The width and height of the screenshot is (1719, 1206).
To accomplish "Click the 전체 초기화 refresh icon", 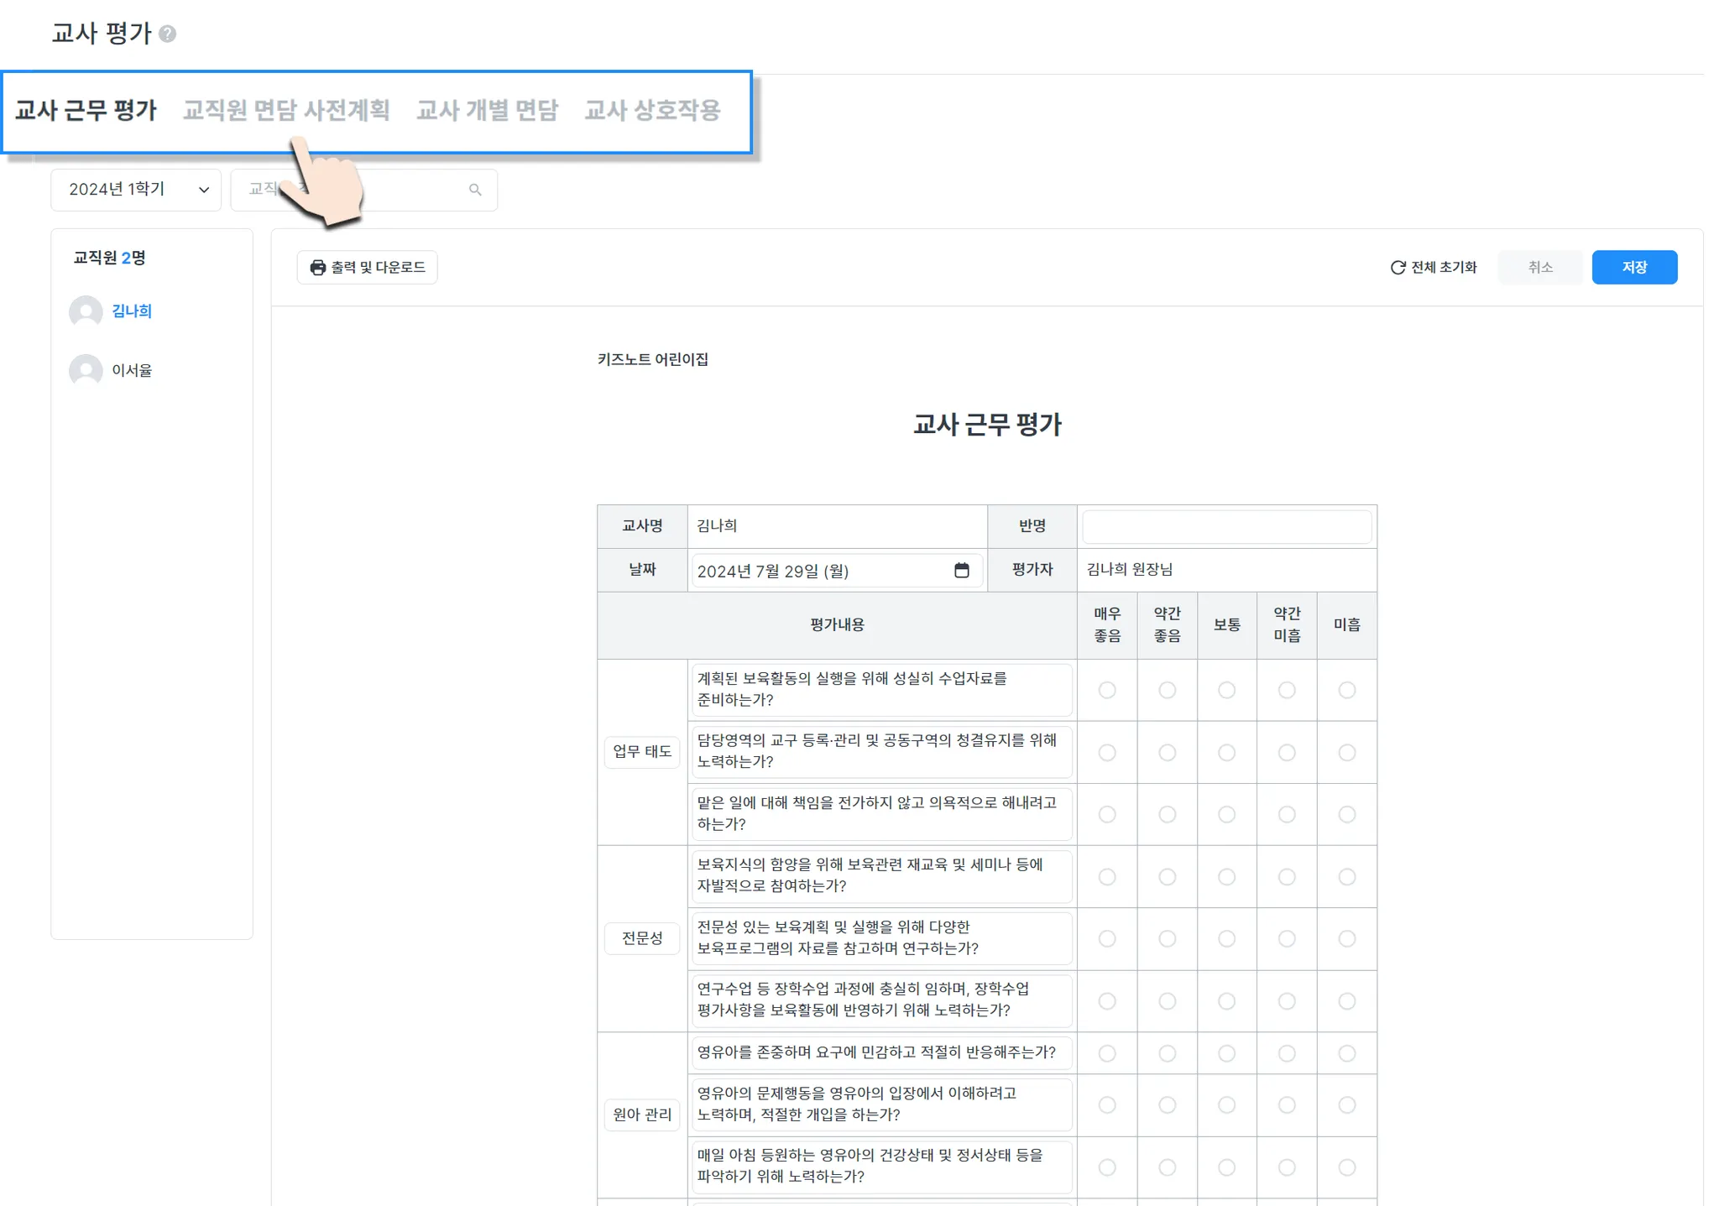I will pyautogui.click(x=1398, y=268).
